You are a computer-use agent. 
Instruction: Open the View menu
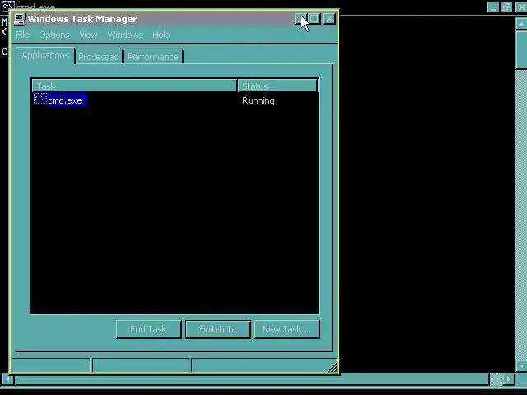pyautogui.click(x=88, y=35)
